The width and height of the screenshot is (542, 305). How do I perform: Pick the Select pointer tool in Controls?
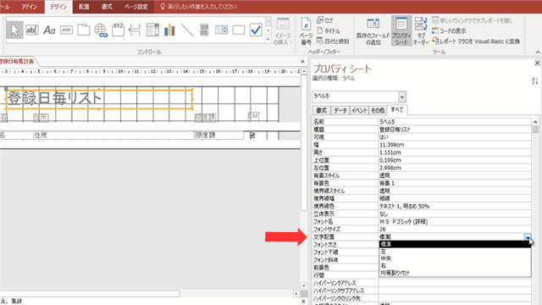(14, 30)
